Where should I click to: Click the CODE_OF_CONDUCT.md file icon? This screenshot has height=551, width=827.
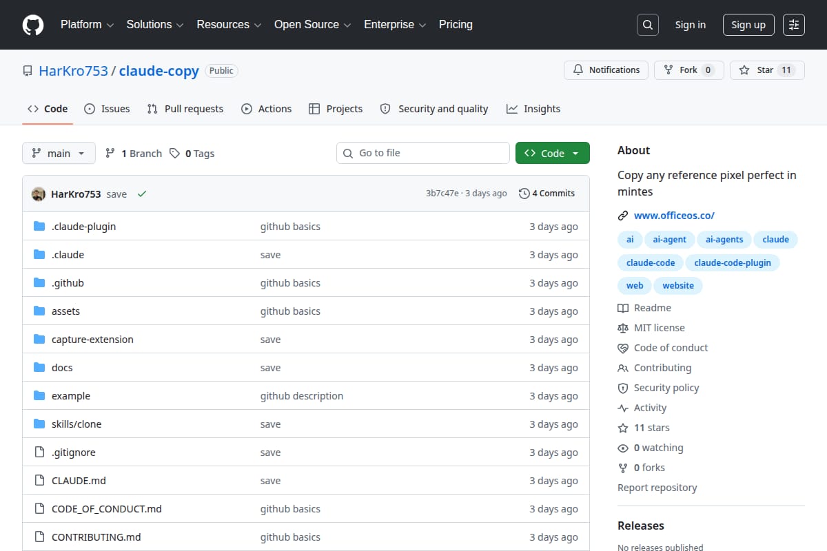(x=39, y=509)
